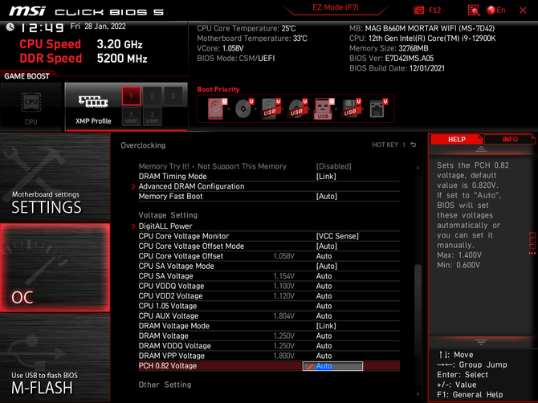
Task: Open DRAM Voltage Mode [Link] option
Action: pyautogui.click(x=326, y=326)
